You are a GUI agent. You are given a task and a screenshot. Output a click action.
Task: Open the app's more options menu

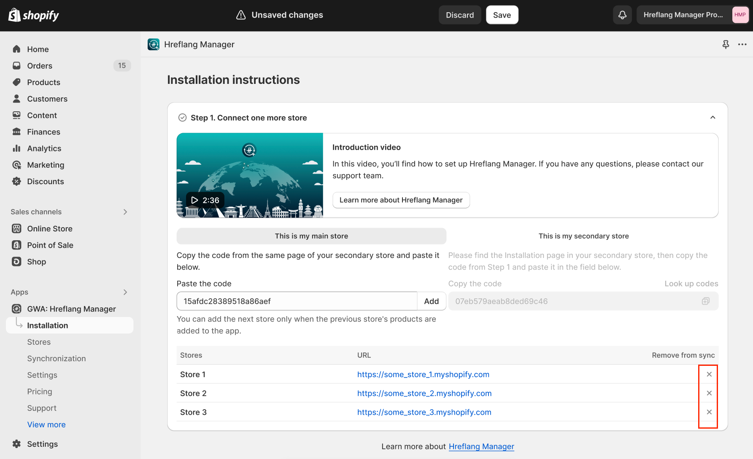742,44
